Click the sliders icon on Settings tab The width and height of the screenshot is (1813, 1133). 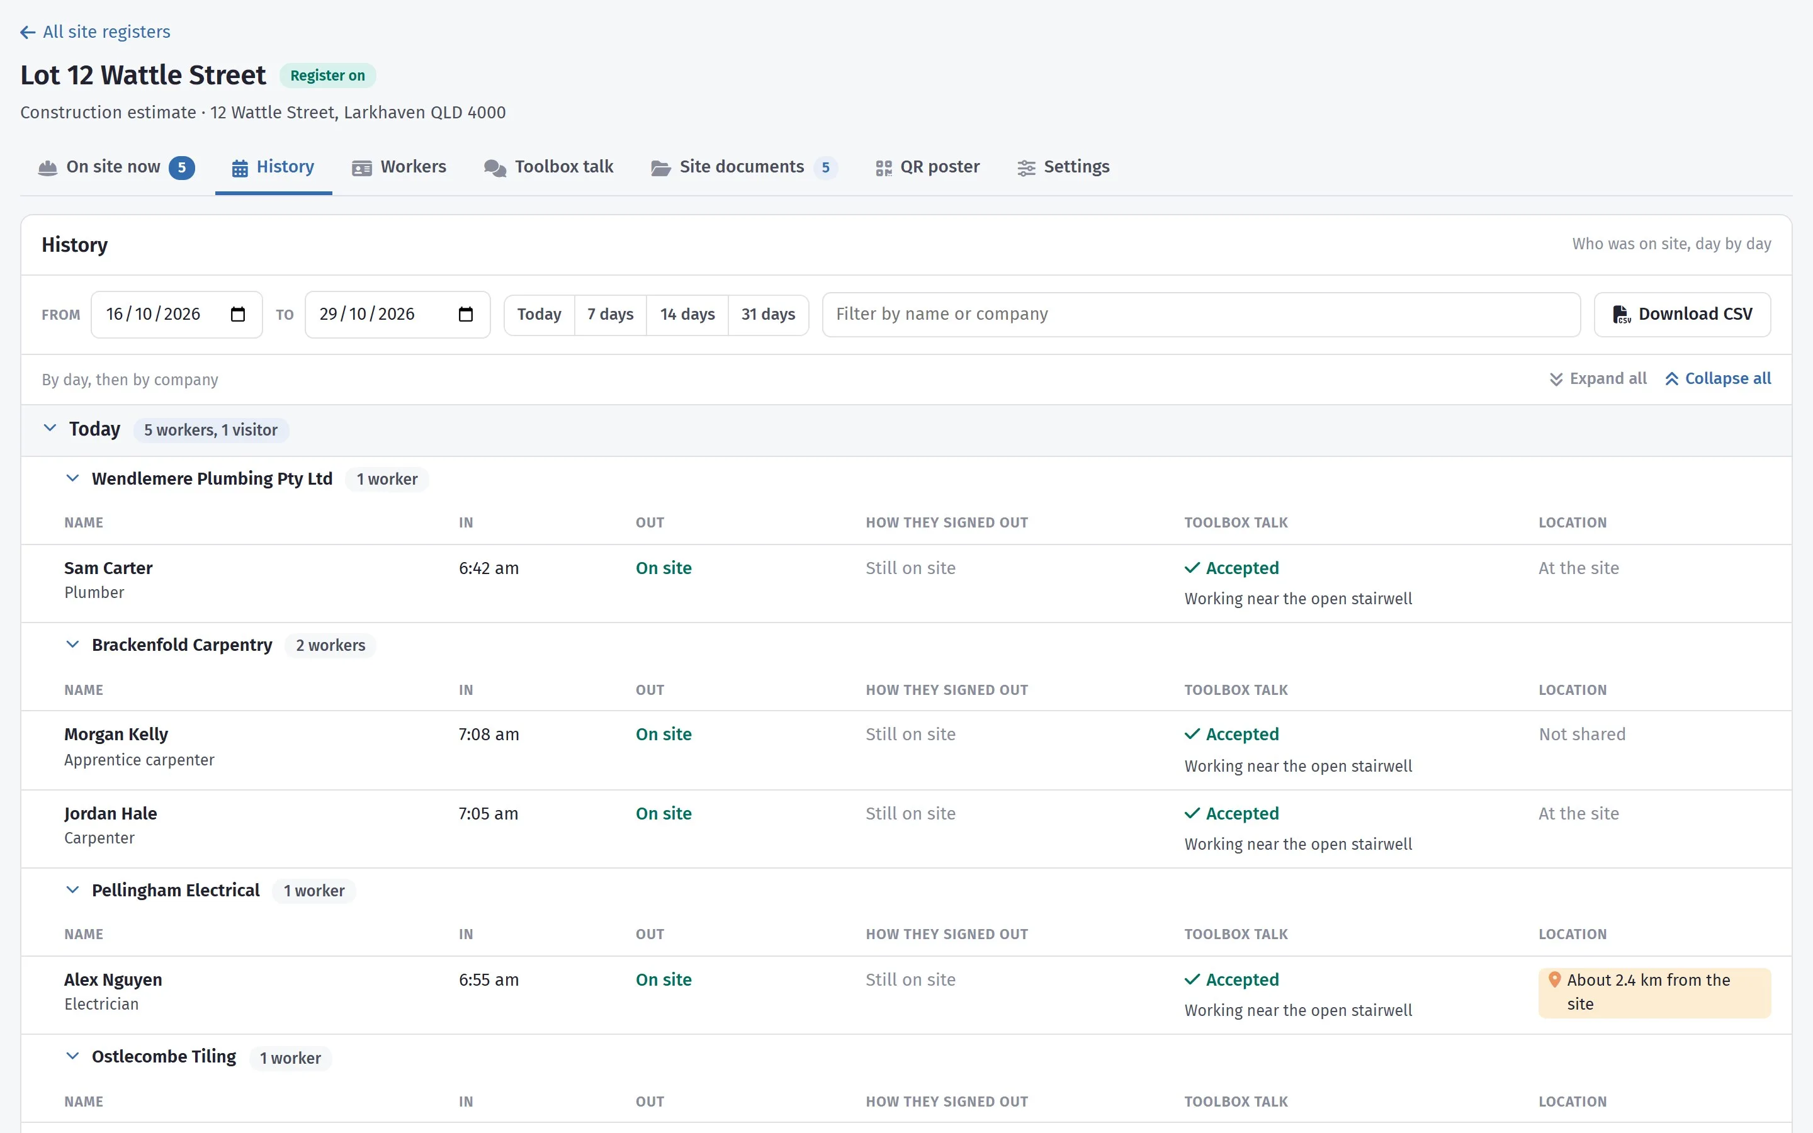coord(1026,168)
